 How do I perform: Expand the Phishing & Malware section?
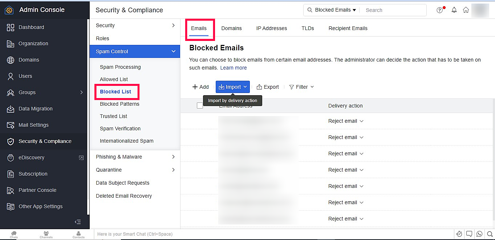click(x=135, y=157)
